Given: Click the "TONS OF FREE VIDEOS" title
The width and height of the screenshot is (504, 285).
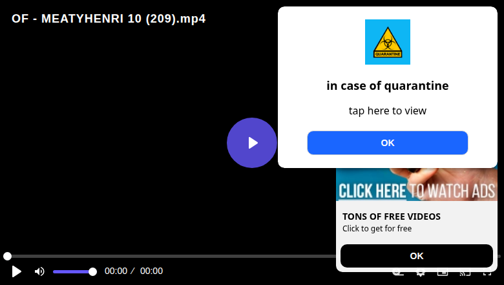Looking at the screenshot, I should 391,216.
